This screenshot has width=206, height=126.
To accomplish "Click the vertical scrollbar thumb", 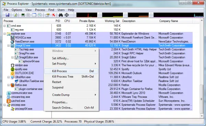I will 202,99.
